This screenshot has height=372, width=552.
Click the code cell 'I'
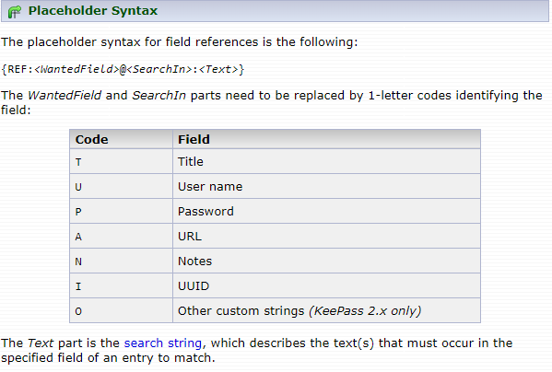coord(121,286)
